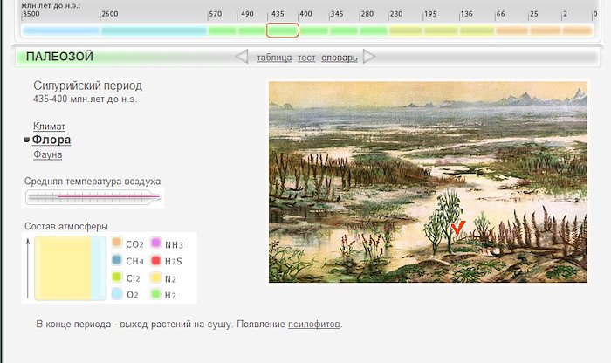Click the ПАЛЕОЗОЙ era heading
Screen dimensions: 611x363
click(x=59, y=57)
